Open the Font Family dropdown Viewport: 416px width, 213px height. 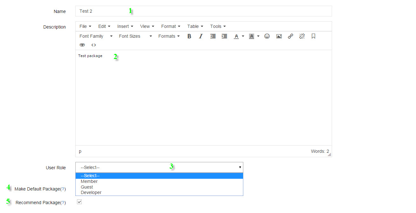(x=96, y=36)
